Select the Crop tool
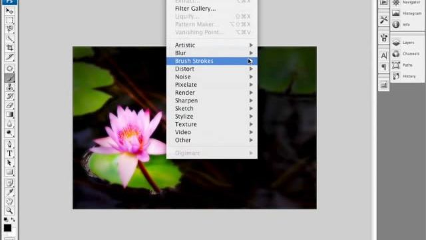This screenshot has width=426, height=240. 9,48
